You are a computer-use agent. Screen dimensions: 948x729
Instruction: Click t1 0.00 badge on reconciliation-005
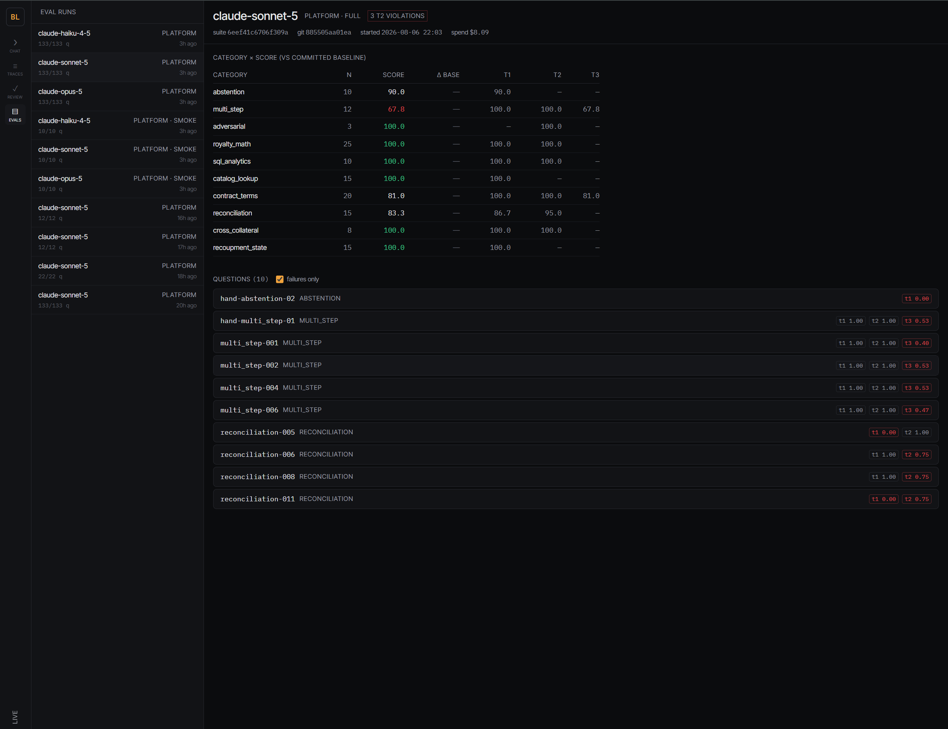pos(883,432)
